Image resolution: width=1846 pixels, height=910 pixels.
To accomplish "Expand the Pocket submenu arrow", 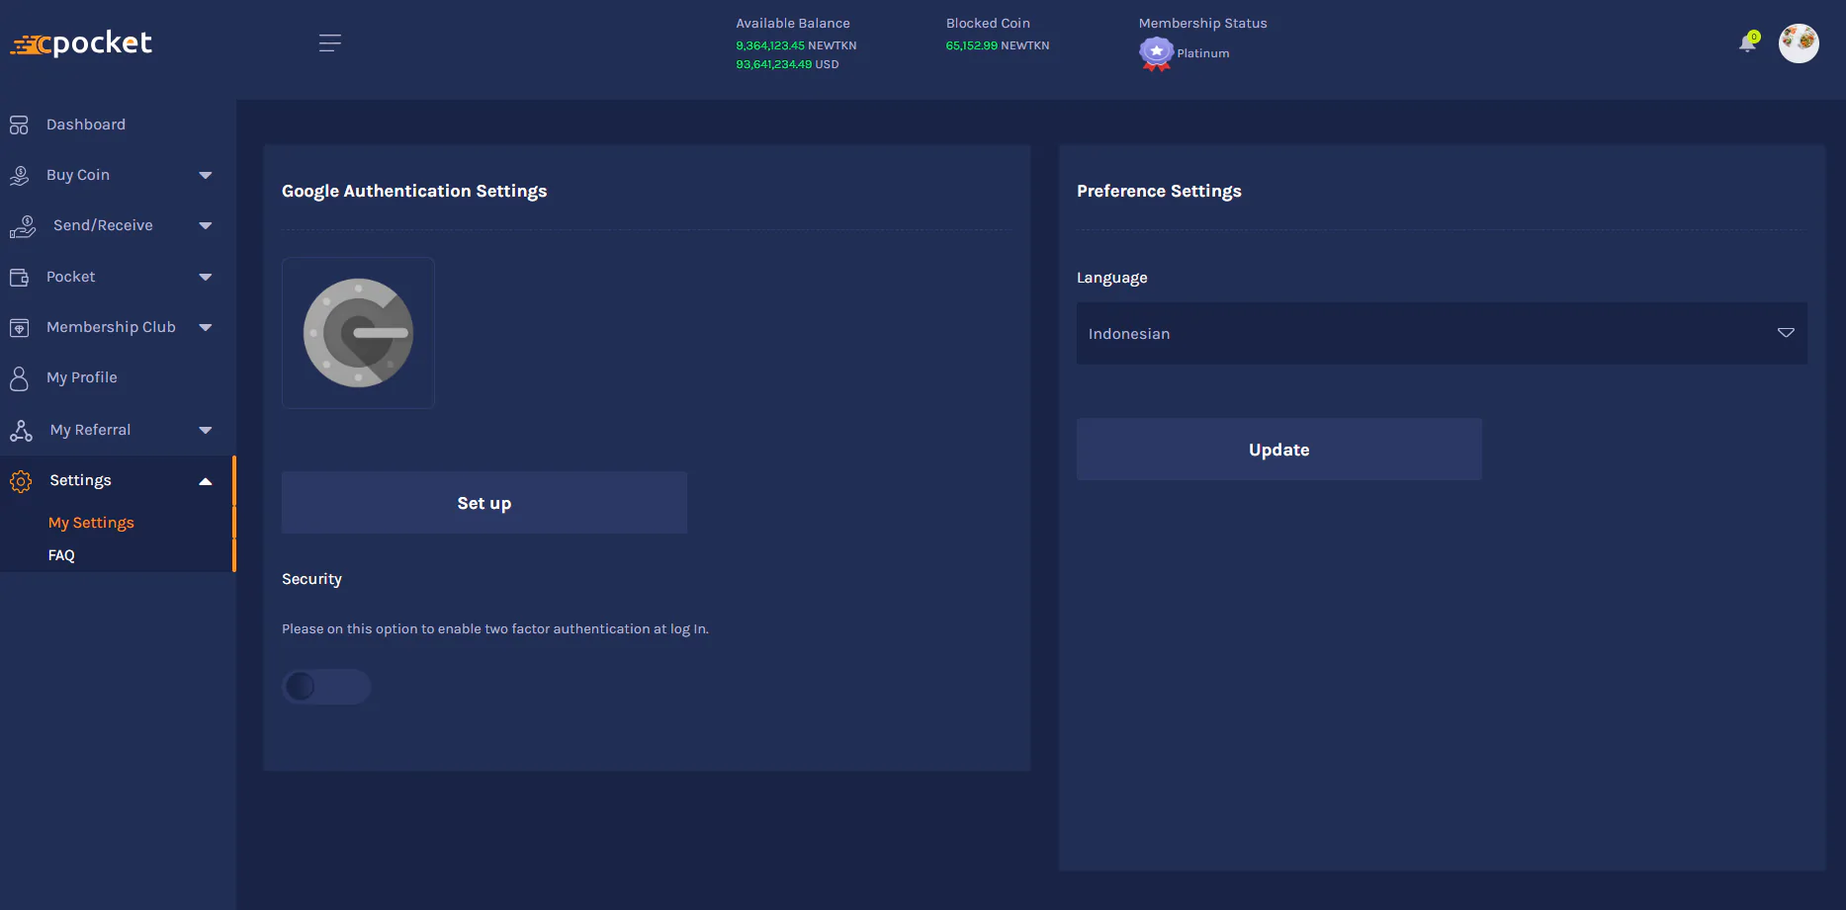I will pos(206,278).
